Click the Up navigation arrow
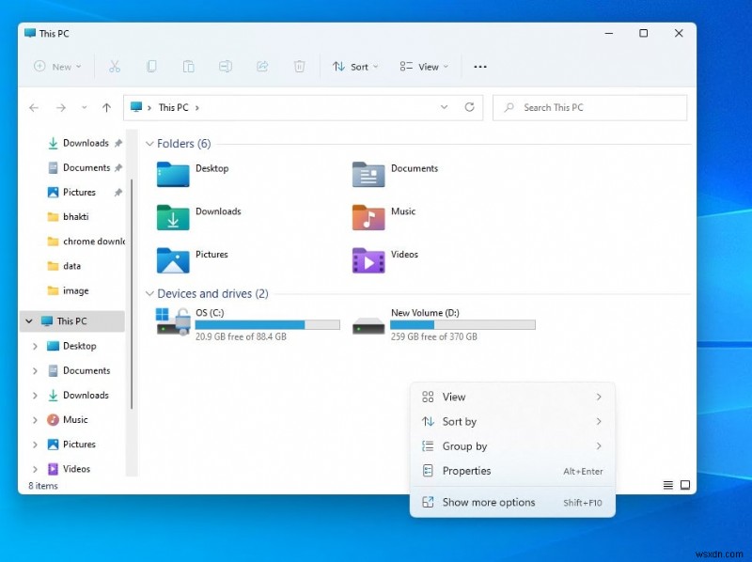 pos(106,107)
